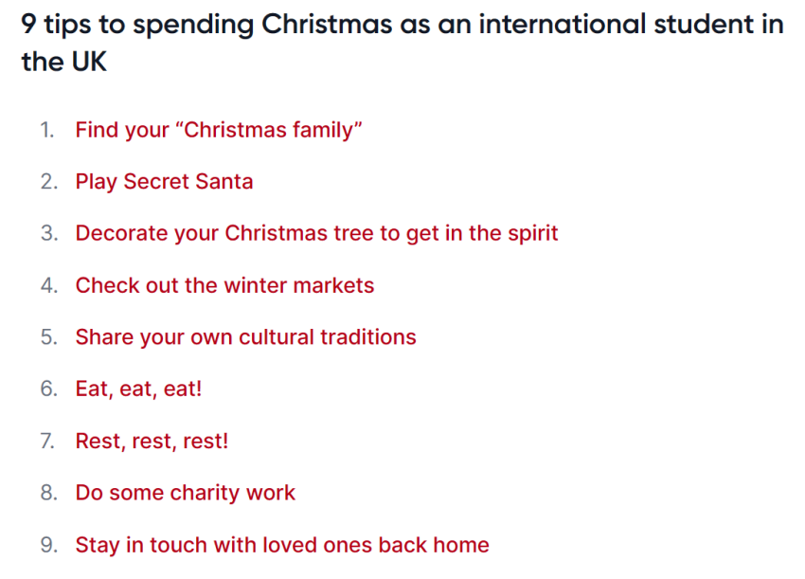Image resolution: width=805 pixels, height=579 pixels.
Task: Go to Check out the winter markets
Action: pos(224,285)
